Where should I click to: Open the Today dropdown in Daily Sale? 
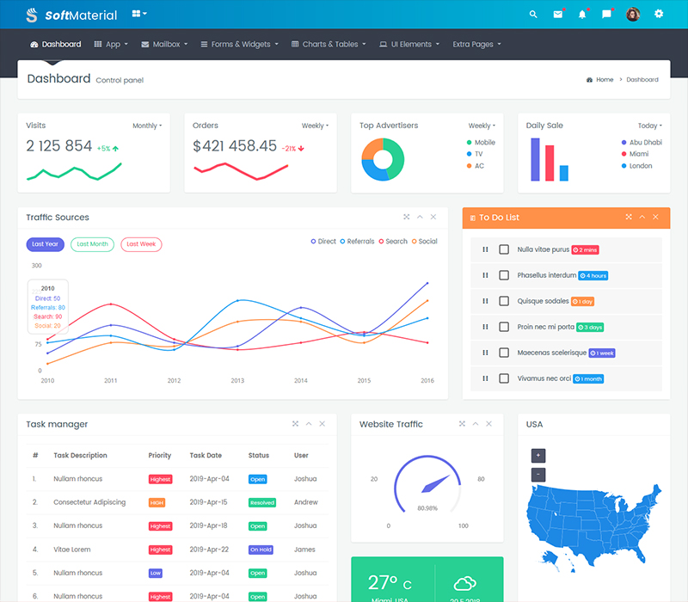(x=649, y=126)
